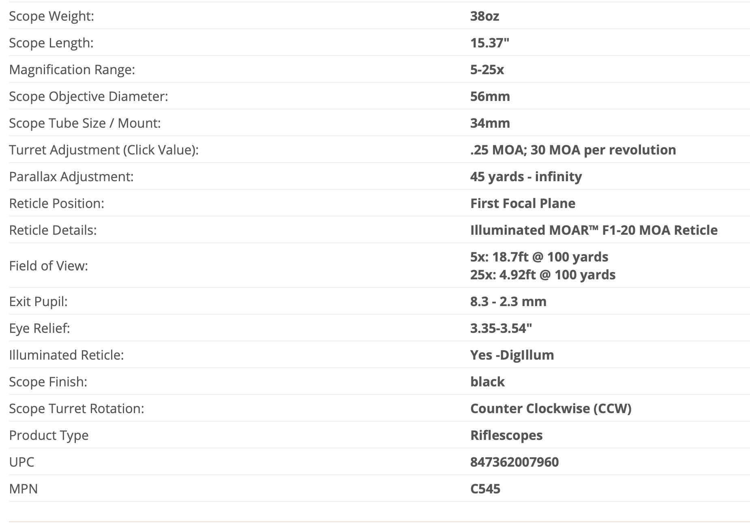
Task: Click the 25x: 4.92ft field of view line
Action: [542, 274]
